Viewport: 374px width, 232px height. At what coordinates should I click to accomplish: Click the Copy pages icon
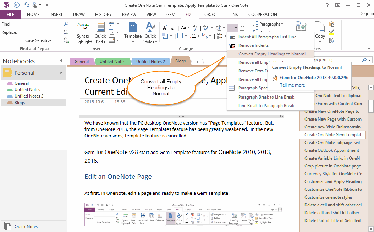click(320, 27)
